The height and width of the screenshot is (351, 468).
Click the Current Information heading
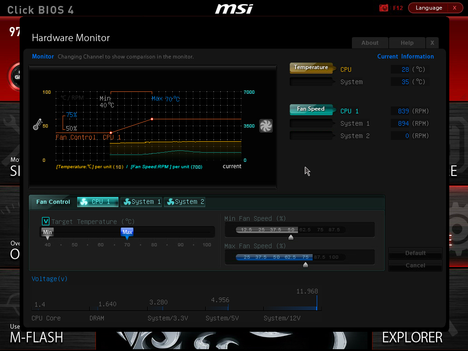coord(405,56)
